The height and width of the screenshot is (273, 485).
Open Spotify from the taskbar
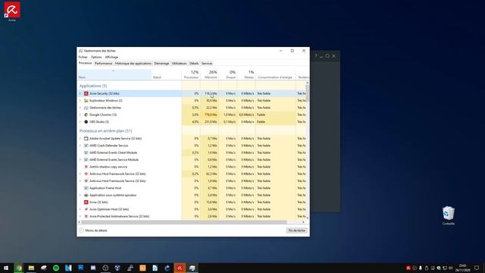coord(56,268)
